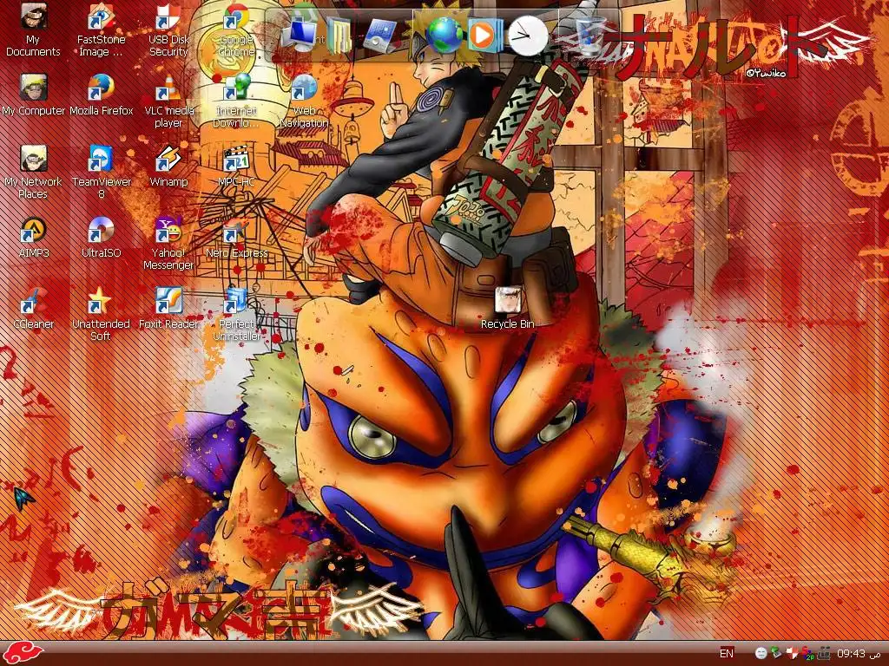The height and width of the screenshot is (666, 889).
Task: Launch Mozilla Firefox shortcut
Action: click(101, 95)
